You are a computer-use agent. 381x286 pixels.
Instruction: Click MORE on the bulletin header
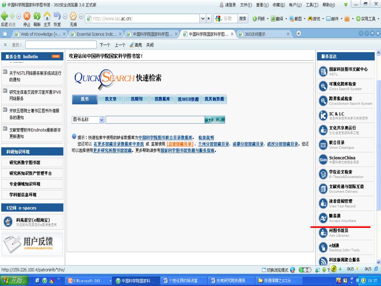[56, 56]
